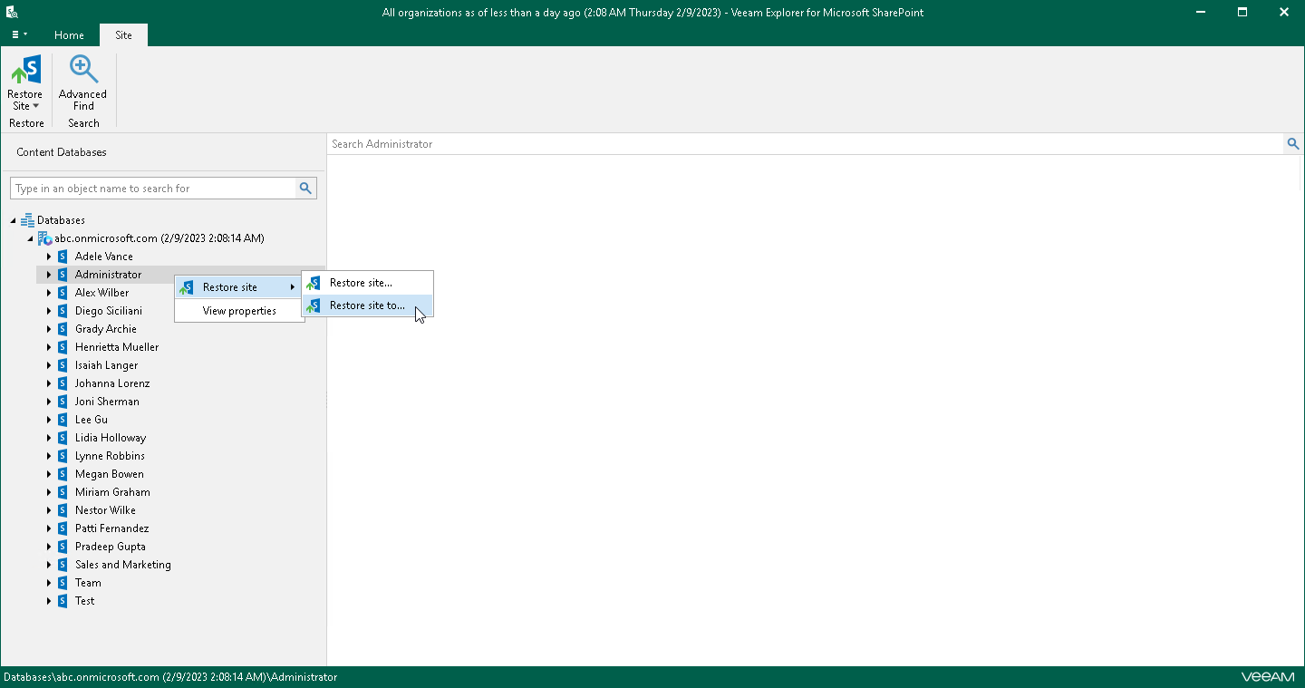Click the search magnifier in the left panel

pyautogui.click(x=305, y=188)
